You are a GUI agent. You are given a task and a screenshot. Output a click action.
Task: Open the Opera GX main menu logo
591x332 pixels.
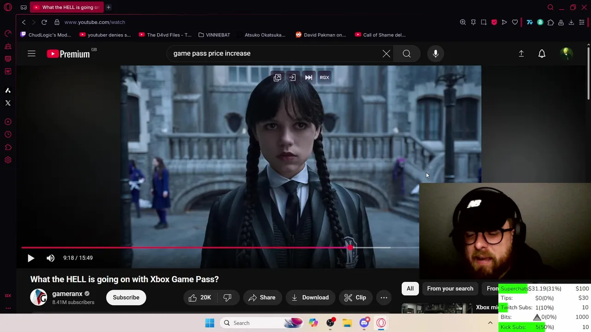(x=8, y=7)
